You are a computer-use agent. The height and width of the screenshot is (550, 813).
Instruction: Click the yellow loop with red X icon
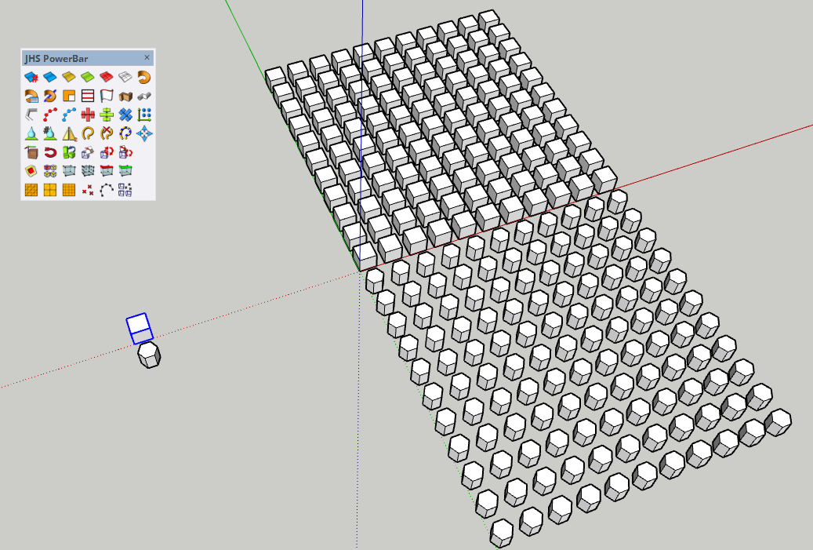[107, 133]
